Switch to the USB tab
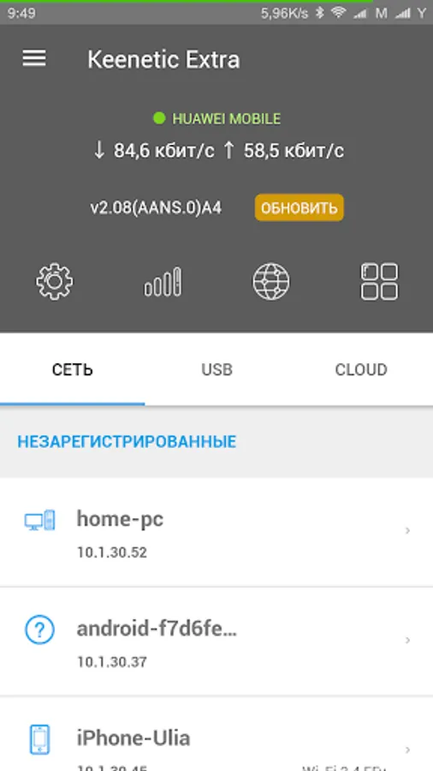This screenshot has height=771, width=433. click(x=216, y=369)
